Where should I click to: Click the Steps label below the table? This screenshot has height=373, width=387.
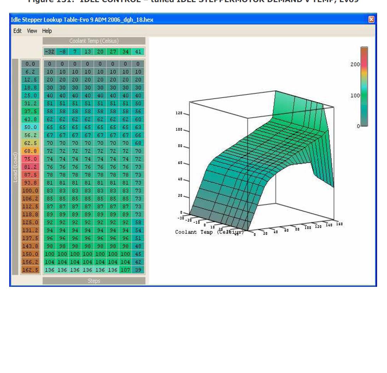coord(94,281)
